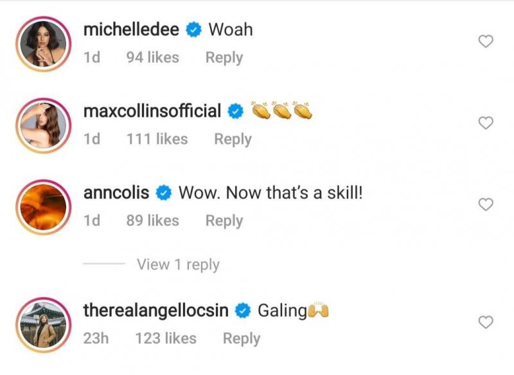Open michelledee username link
Screen dimensions: 514x375
click(132, 30)
